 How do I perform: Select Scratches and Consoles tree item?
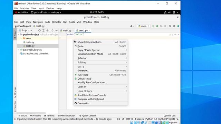(x=36, y=54)
